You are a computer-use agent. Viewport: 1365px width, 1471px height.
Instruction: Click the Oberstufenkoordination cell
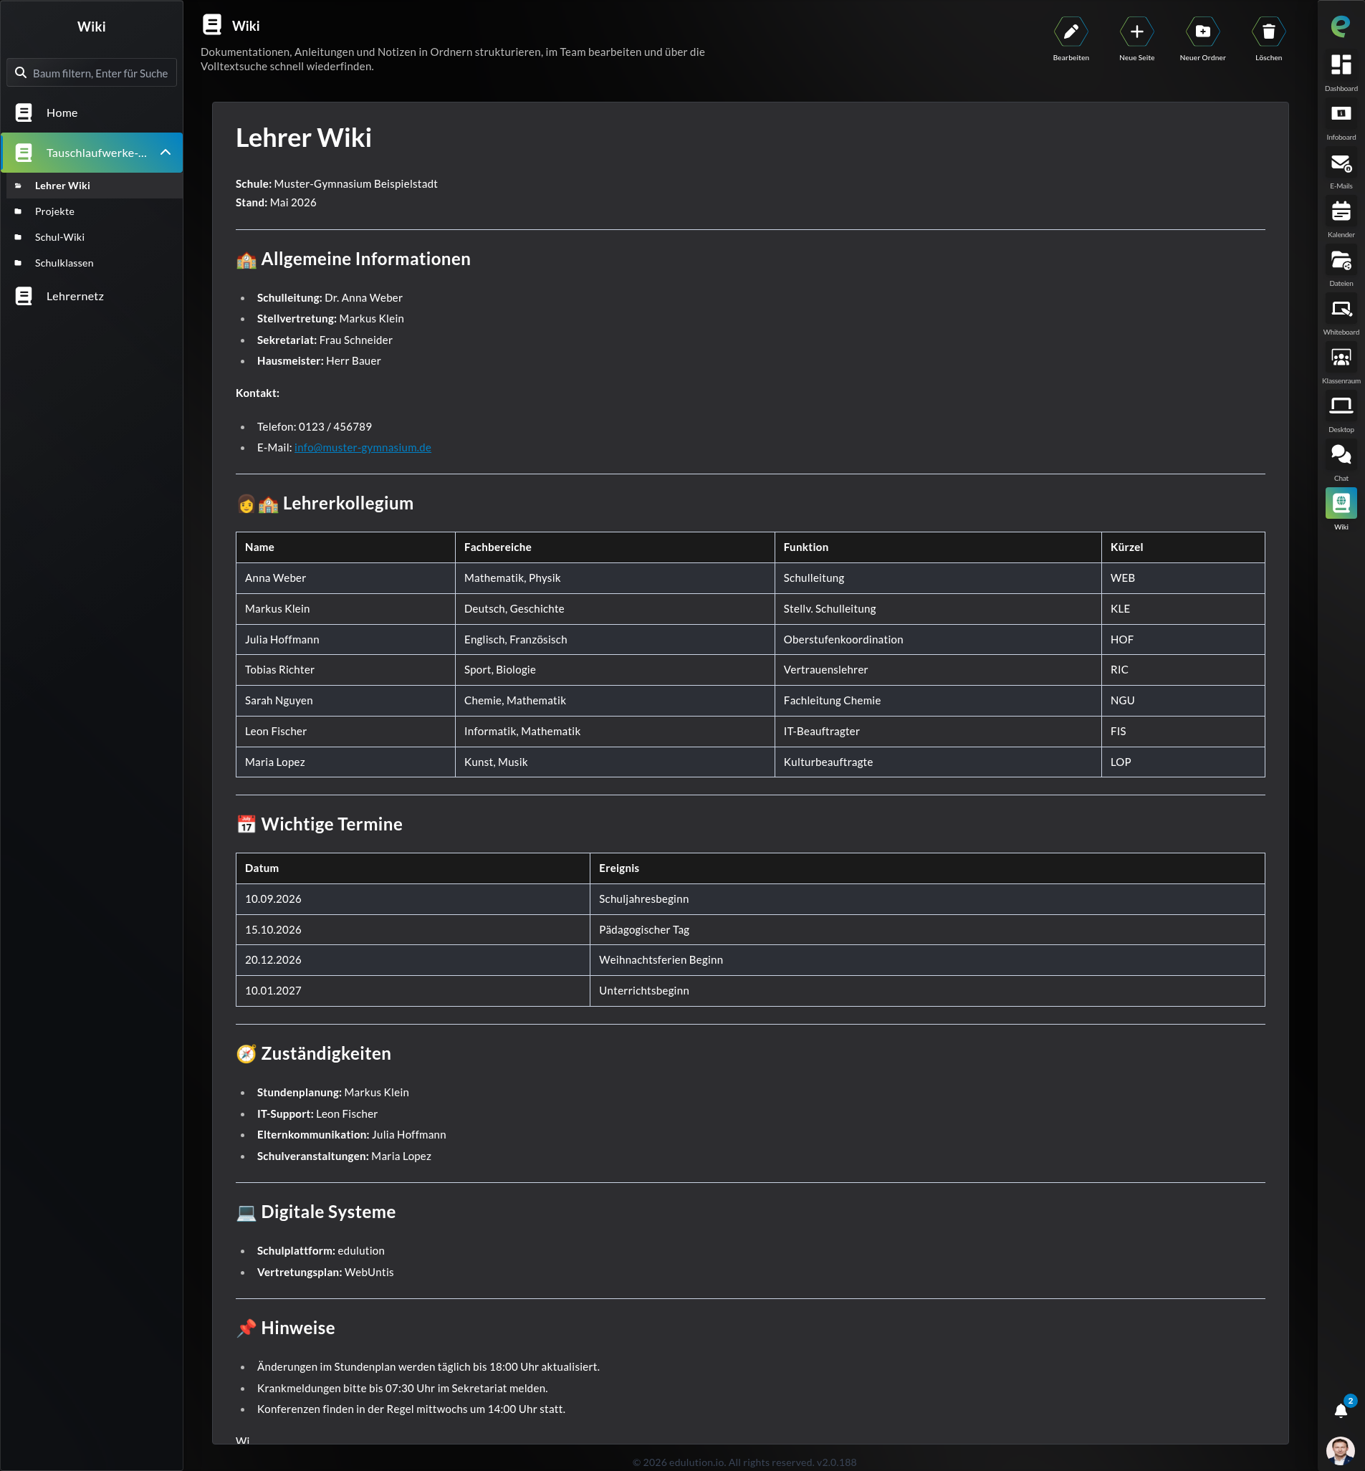937,640
